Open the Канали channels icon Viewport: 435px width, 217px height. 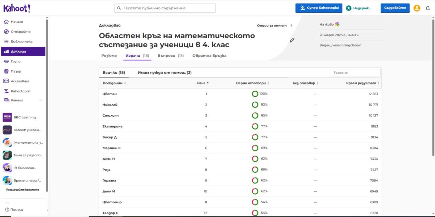click(6, 100)
